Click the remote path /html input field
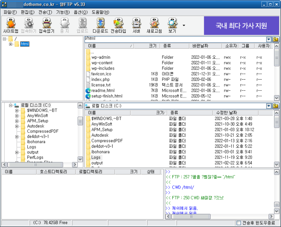This screenshot has width=281, height=227. coord(175,39)
